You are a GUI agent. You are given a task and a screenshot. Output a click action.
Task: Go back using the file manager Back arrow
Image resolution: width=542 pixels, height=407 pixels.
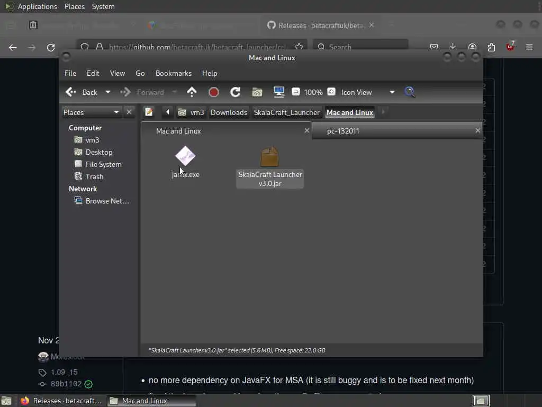82,92
